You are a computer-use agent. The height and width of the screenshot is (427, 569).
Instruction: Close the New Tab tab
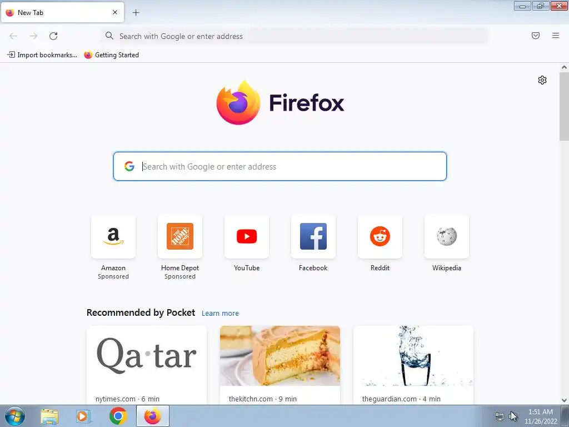pyautogui.click(x=115, y=12)
